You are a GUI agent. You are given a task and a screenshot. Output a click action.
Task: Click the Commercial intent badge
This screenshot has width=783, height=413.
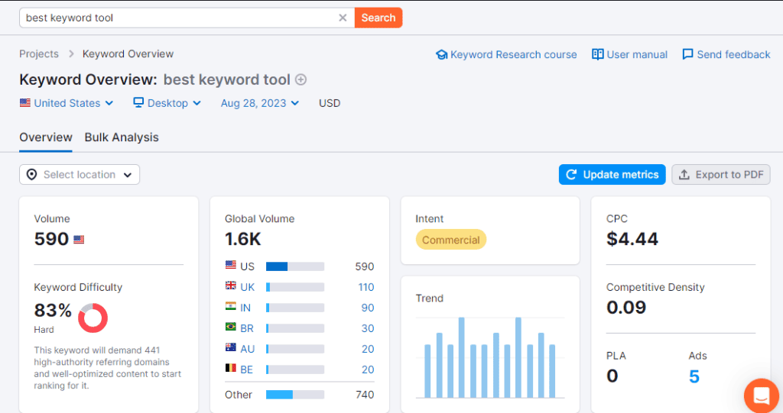coord(451,240)
